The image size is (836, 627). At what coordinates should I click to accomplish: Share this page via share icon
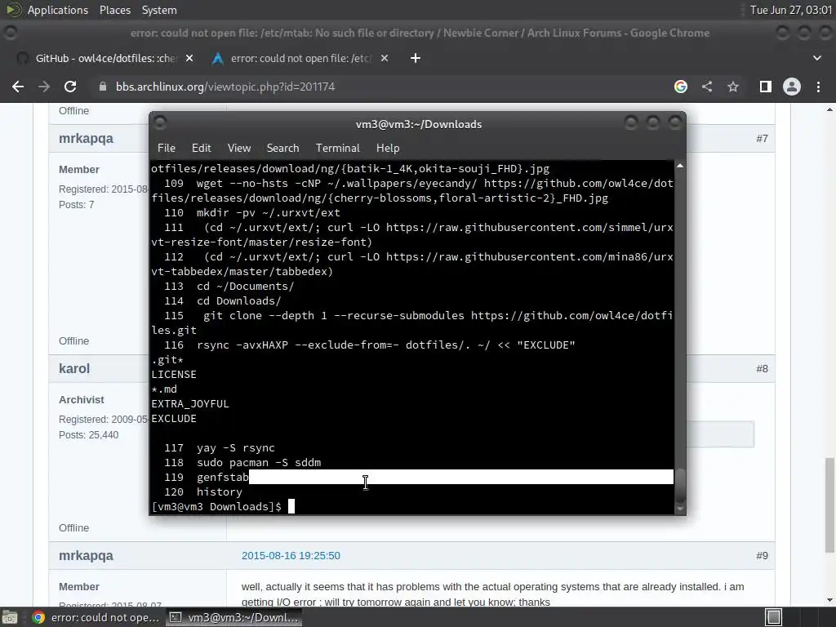click(707, 87)
